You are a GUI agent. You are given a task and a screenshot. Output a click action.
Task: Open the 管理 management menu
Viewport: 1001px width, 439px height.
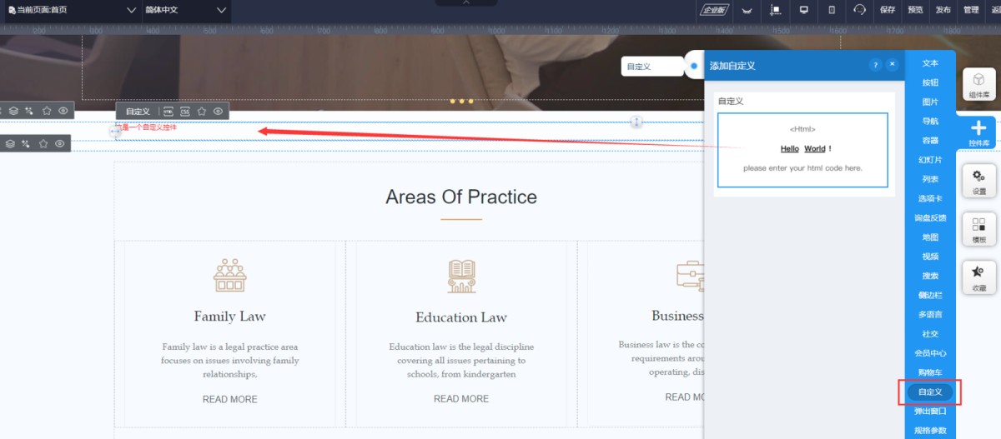tap(971, 10)
